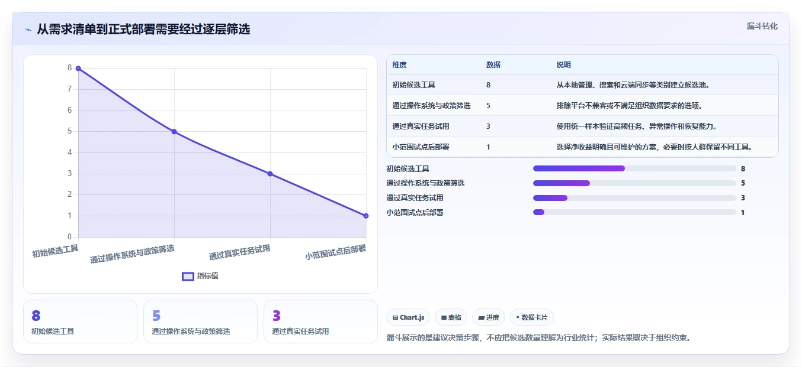This screenshot has width=802, height=367.
Task: Click the 通过操作系统与政策筛选 progress bar
Action: tap(634, 183)
